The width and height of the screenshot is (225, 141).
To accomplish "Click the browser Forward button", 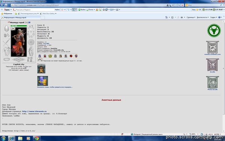I will (6, 5).
